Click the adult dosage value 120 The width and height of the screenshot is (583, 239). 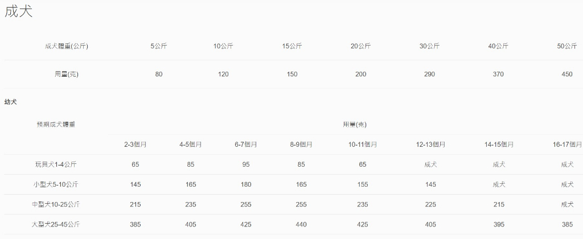pos(223,74)
